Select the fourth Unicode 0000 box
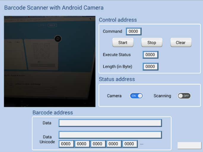 114,144
